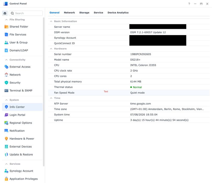The height and width of the screenshot is (183, 212).
Task: Collapse the Hardware group
Action: pos(51,49)
